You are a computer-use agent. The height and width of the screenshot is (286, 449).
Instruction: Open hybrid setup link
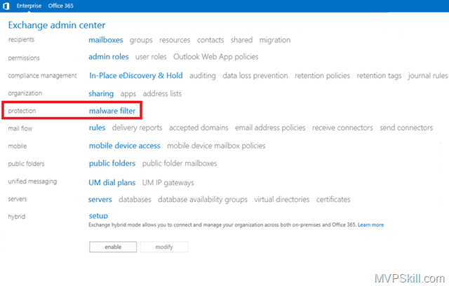pos(98,216)
